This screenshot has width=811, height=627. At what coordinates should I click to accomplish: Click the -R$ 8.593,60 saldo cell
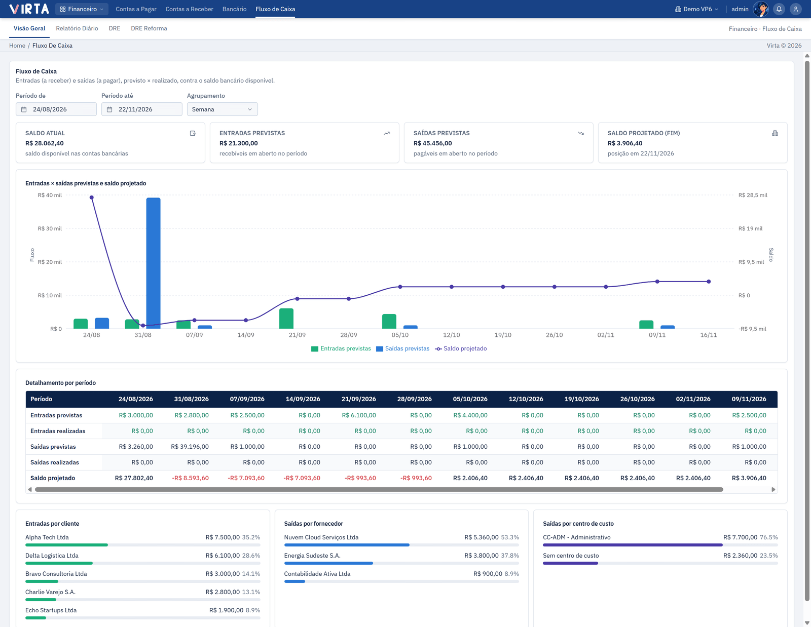(190, 478)
